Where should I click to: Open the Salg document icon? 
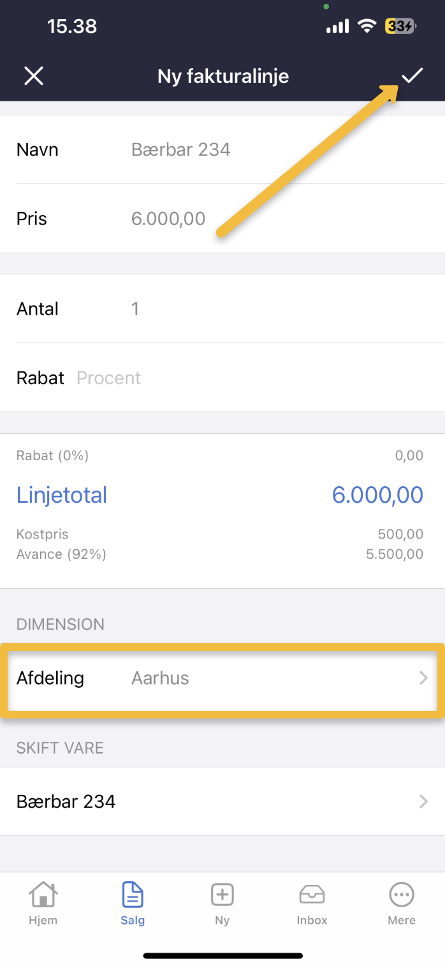pyautogui.click(x=133, y=895)
